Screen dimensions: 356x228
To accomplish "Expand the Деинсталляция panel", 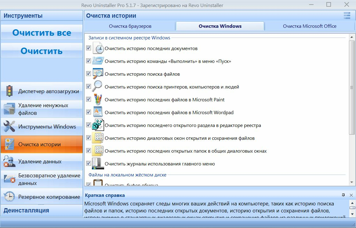I will [42, 210].
